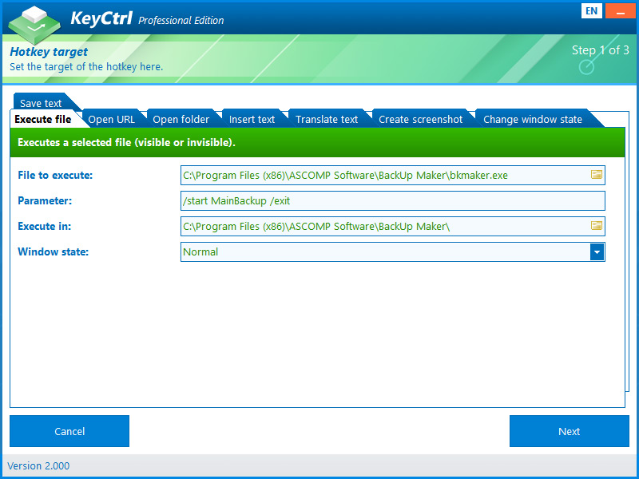The image size is (639, 479).
Task: Click the Step 1 of 3 indicator circle
Action: click(586, 67)
